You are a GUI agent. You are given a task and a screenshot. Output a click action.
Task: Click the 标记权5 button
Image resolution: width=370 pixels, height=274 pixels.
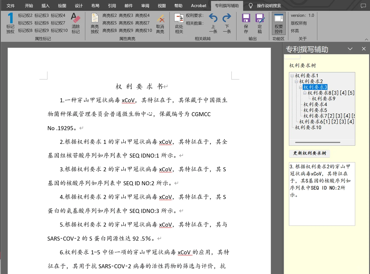click(25, 23)
